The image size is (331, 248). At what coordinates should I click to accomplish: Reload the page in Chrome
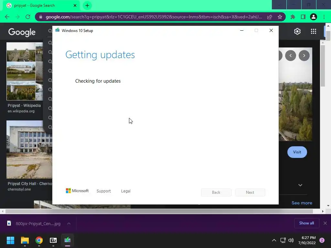[x=28, y=17]
